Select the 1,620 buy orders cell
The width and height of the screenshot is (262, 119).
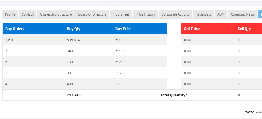[10, 40]
